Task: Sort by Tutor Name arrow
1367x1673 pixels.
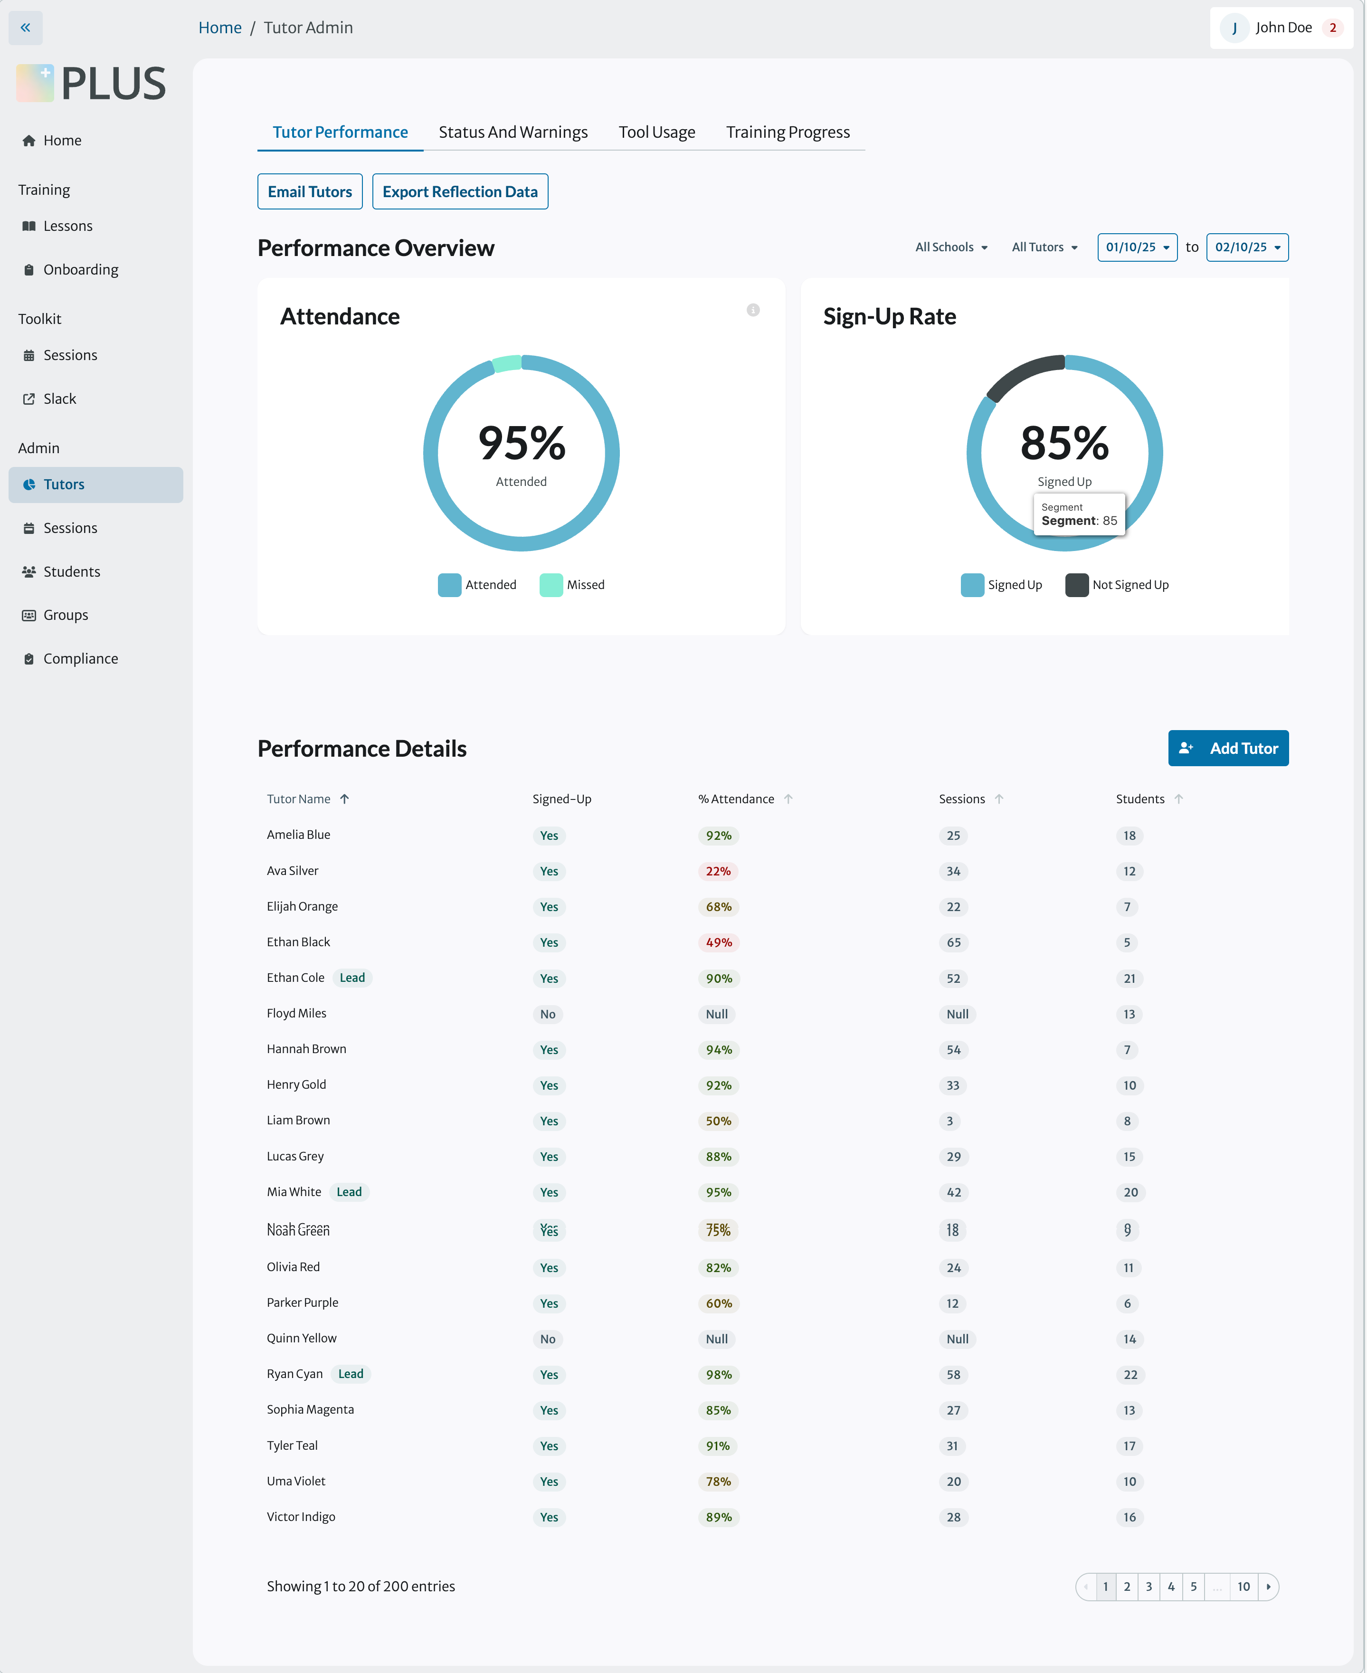Action: tap(344, 799)
